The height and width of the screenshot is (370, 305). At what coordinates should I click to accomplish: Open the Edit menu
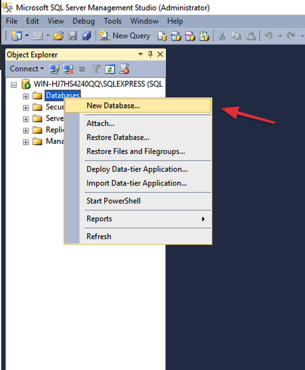pos(32,21)
